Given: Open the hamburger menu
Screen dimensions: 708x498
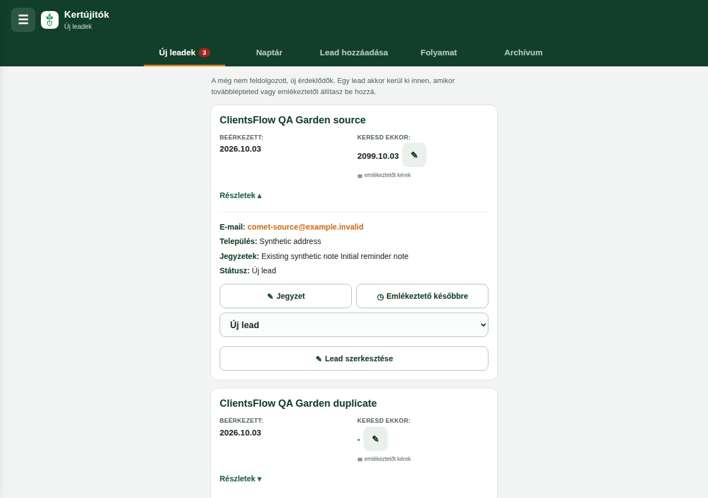Looking at the screenshot, I should click(x=23, y=20).
